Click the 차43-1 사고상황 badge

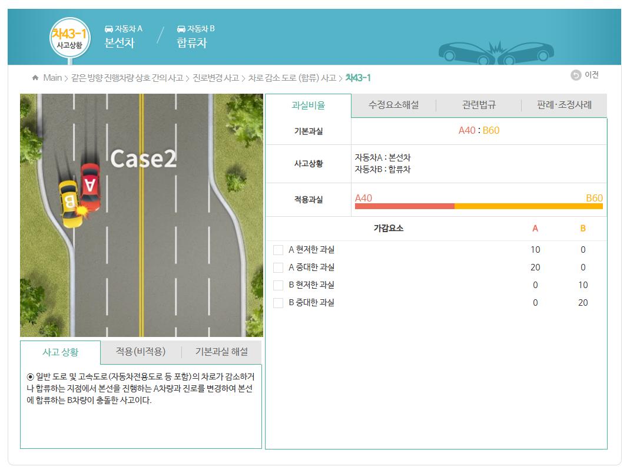69,38
